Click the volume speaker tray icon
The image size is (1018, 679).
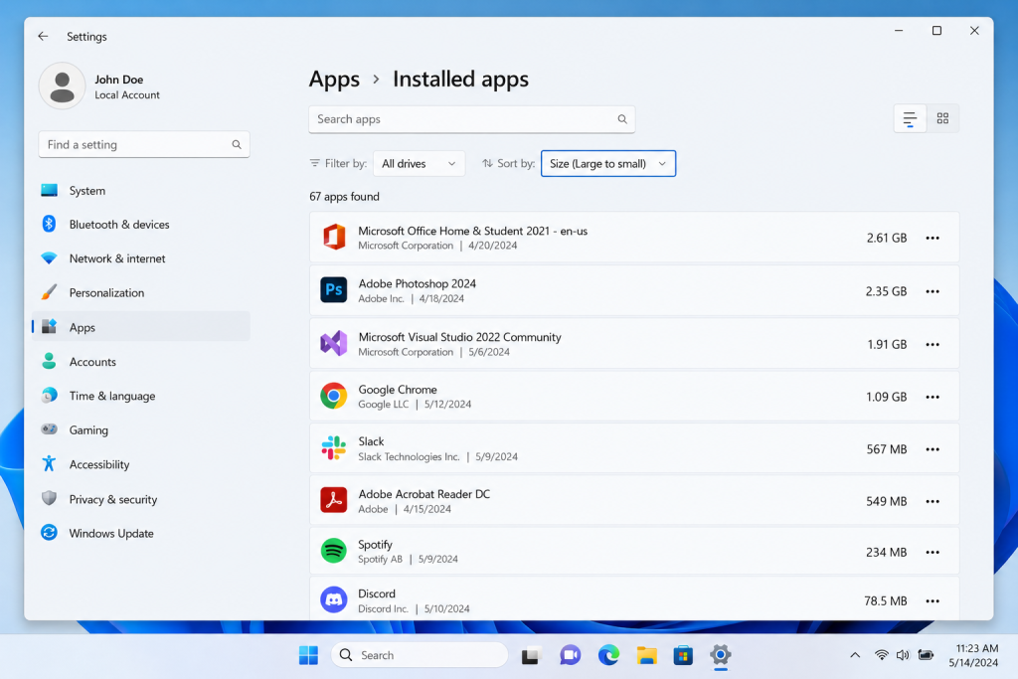coord(903,655)
